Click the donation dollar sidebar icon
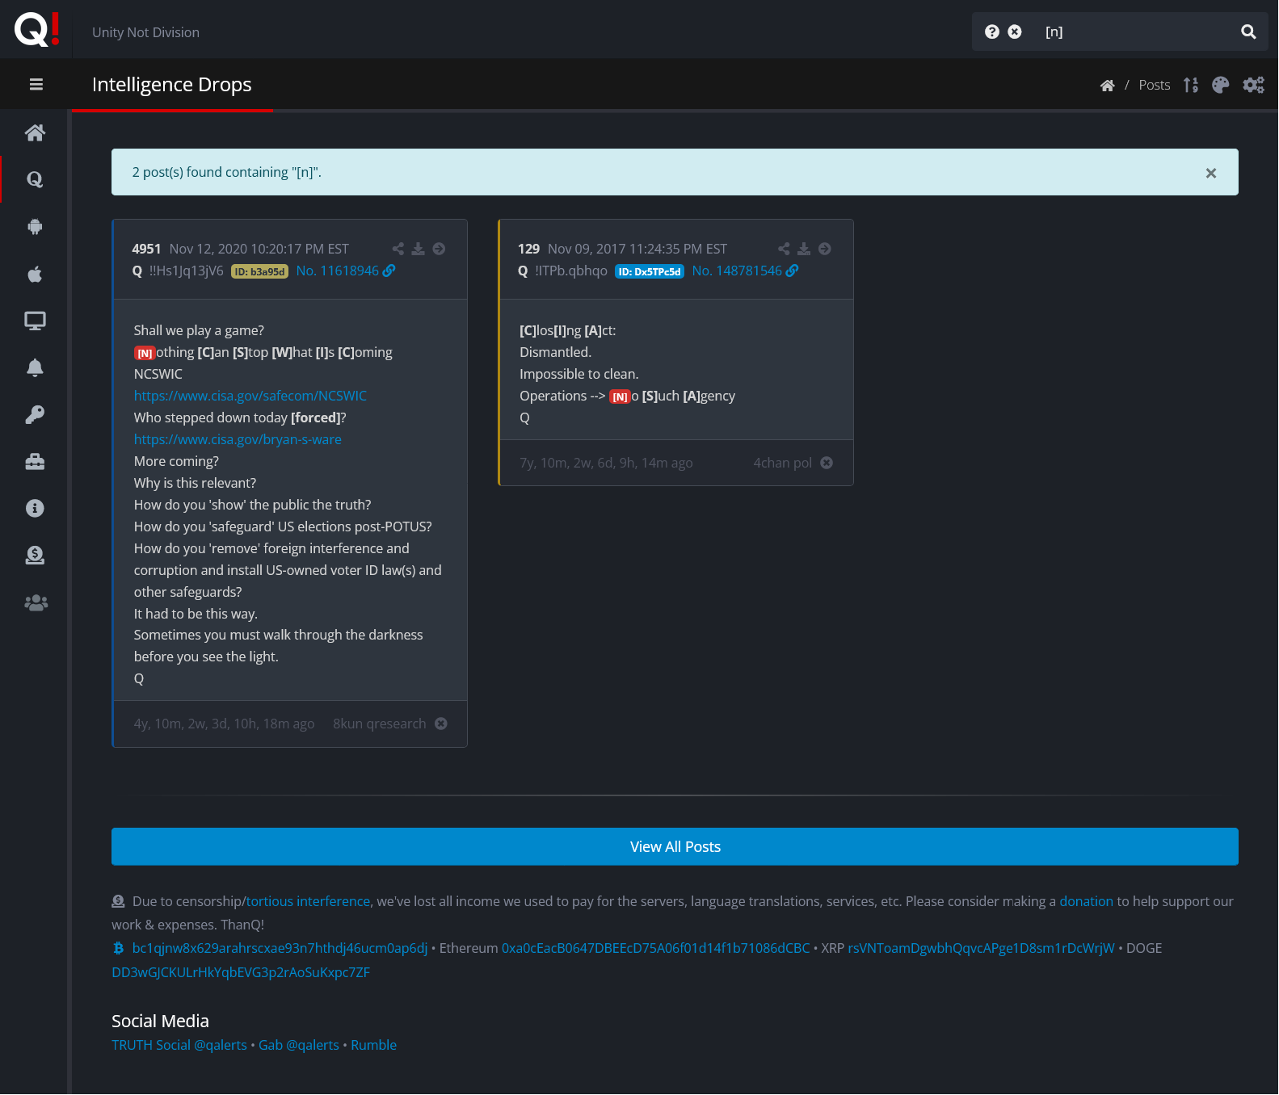Image resolution: width=1279 pixels, height=1095 pixels. point(35,556)
